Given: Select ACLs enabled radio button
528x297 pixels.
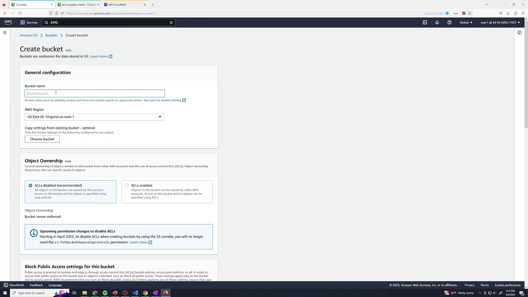Looking at the screenshot, I should coord(127,186).
